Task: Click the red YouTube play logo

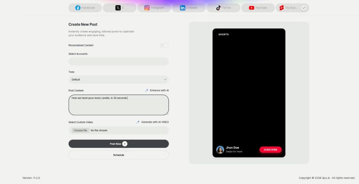Action: [x=251, y=8]
